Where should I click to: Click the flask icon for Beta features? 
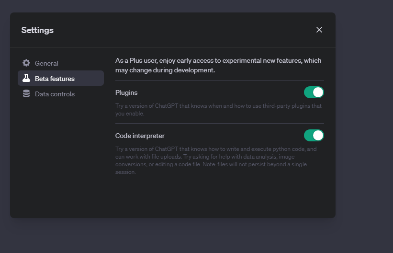point(26,78)
